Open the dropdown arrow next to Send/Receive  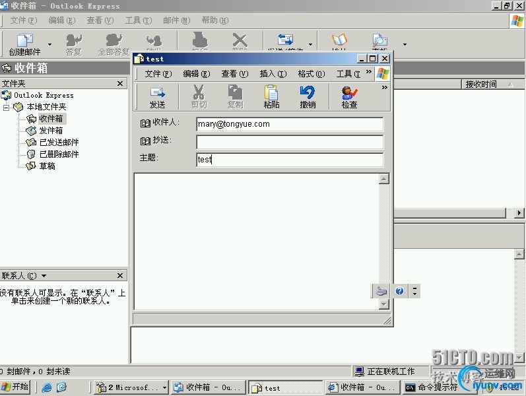point(310,44)
